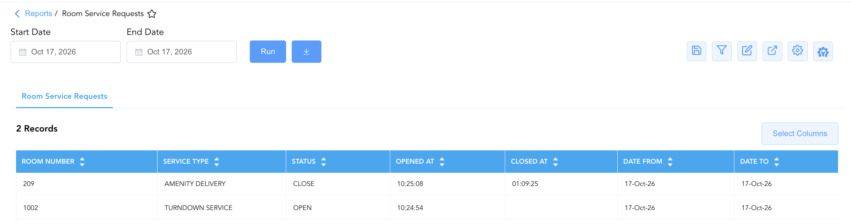851x224 pixels.
Task: Open the filter funnel icon
Action: [x=722, y=51]
